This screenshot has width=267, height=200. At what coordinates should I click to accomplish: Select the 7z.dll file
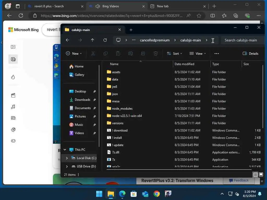tap(116, 152)
